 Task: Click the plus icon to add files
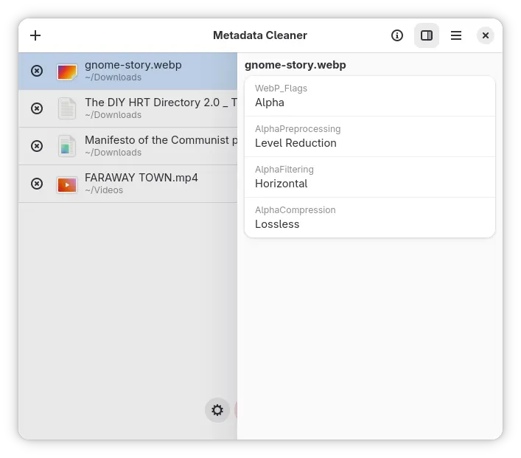coord(35,35)
